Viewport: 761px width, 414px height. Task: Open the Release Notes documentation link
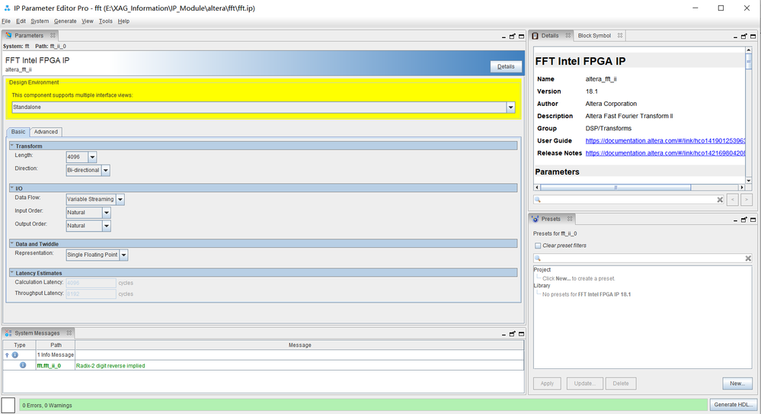pos(665,153)
